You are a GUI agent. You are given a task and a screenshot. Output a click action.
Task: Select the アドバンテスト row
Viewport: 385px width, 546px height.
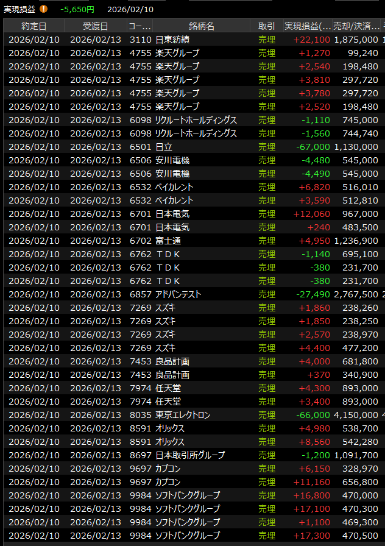pos(178,294)
